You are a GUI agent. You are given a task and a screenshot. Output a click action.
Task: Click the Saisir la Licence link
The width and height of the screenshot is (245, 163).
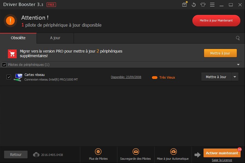pyautogui.click(x=222, y=160)
